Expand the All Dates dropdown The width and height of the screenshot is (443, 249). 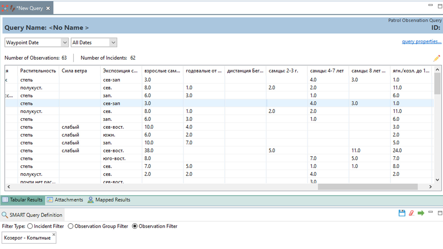[113, 43]
